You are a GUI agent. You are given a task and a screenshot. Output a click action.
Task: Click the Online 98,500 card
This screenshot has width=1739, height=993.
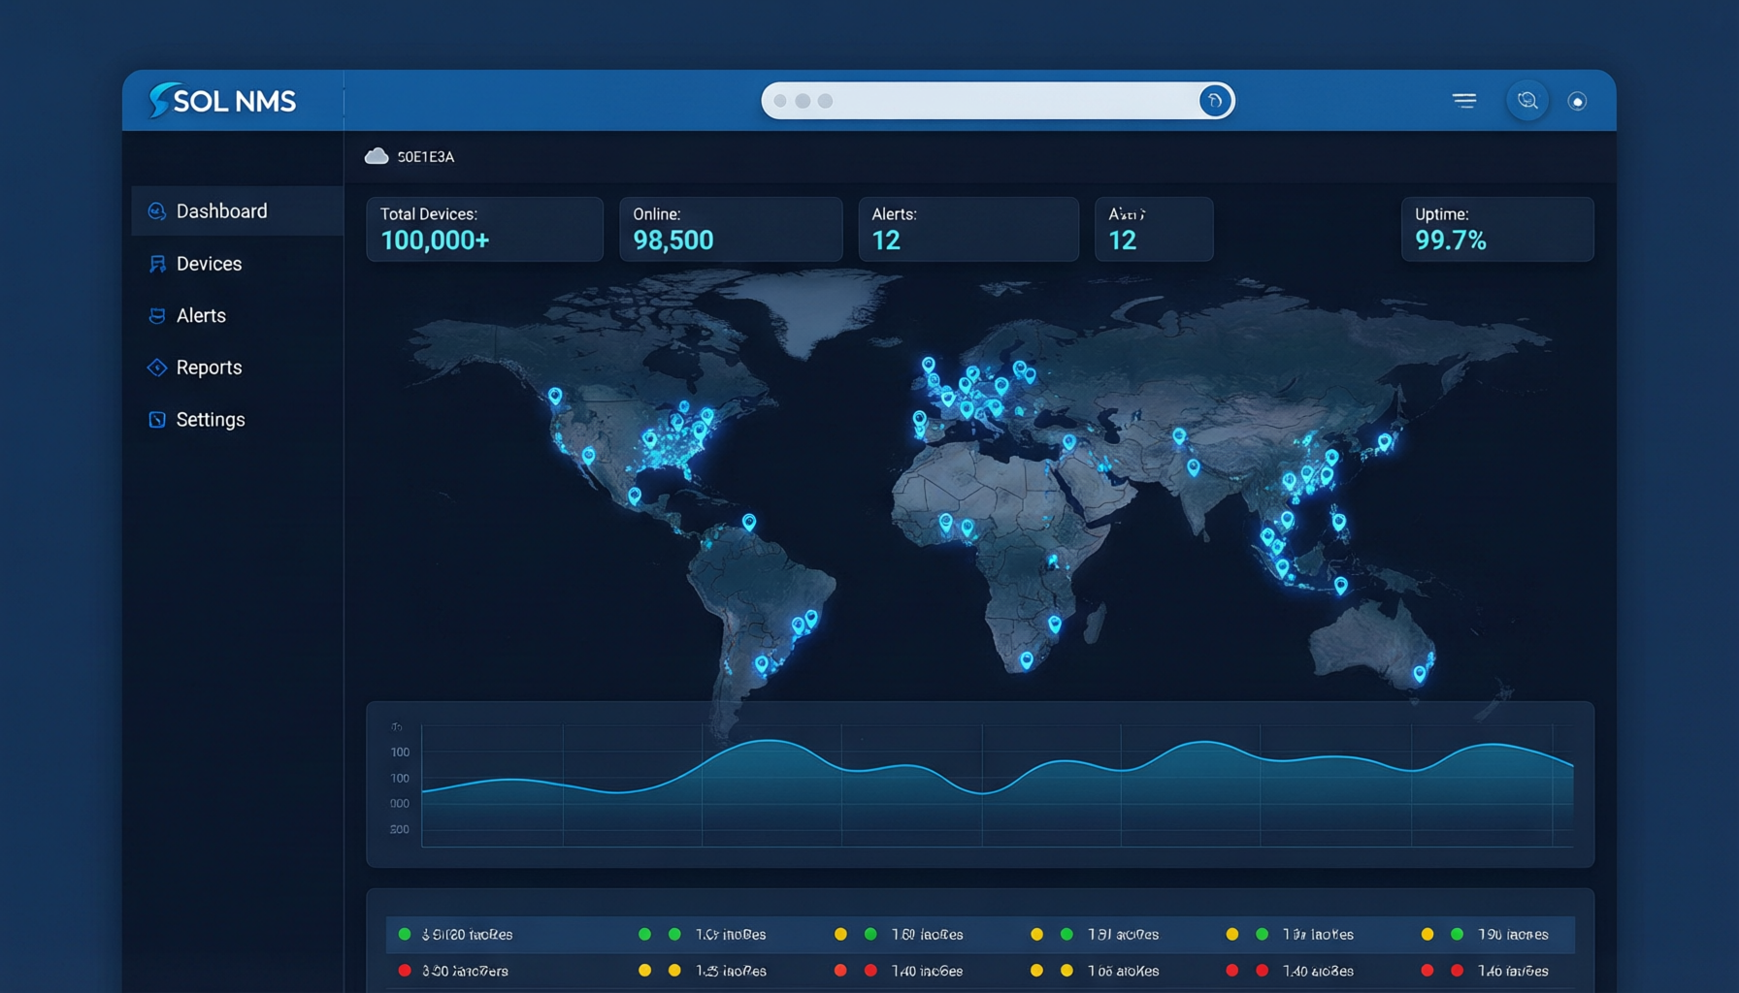pyautogui.click(x=731, y=229)
